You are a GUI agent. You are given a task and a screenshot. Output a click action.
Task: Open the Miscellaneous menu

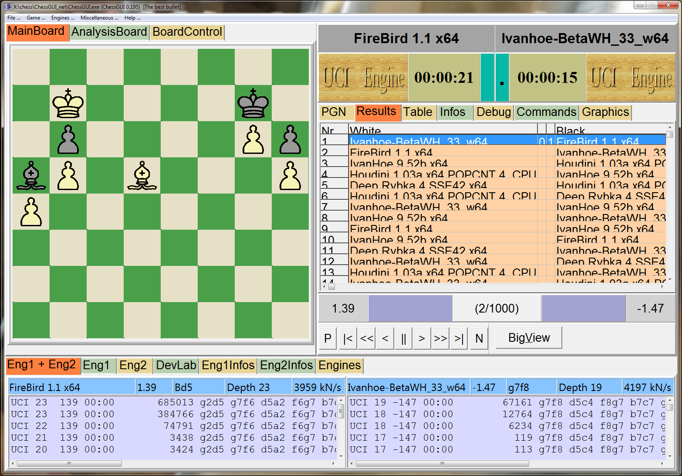pyautogui.click(x=99, y=18)
